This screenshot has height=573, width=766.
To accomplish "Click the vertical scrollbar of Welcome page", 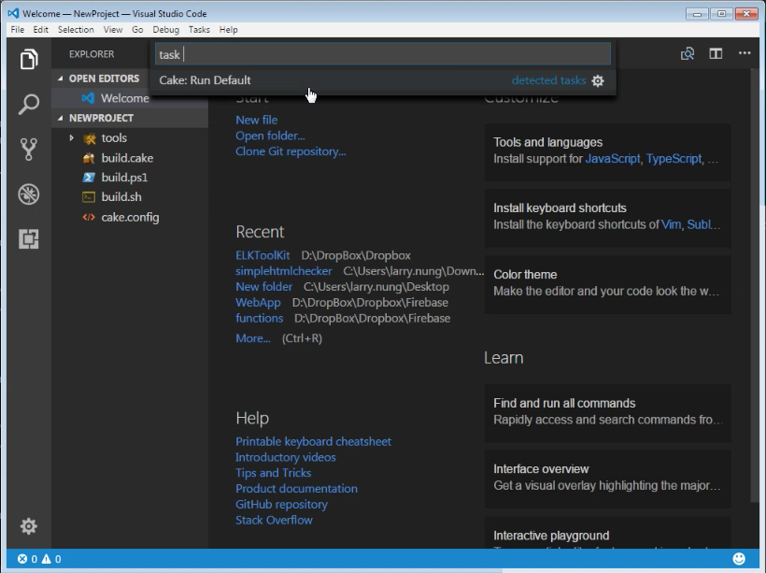I will click(755, 285).
